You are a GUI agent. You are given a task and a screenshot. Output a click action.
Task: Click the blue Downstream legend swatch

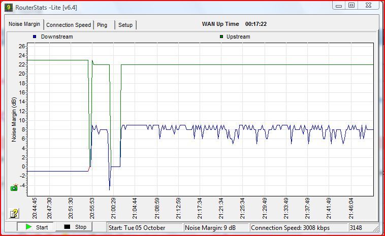click(35, 37)
